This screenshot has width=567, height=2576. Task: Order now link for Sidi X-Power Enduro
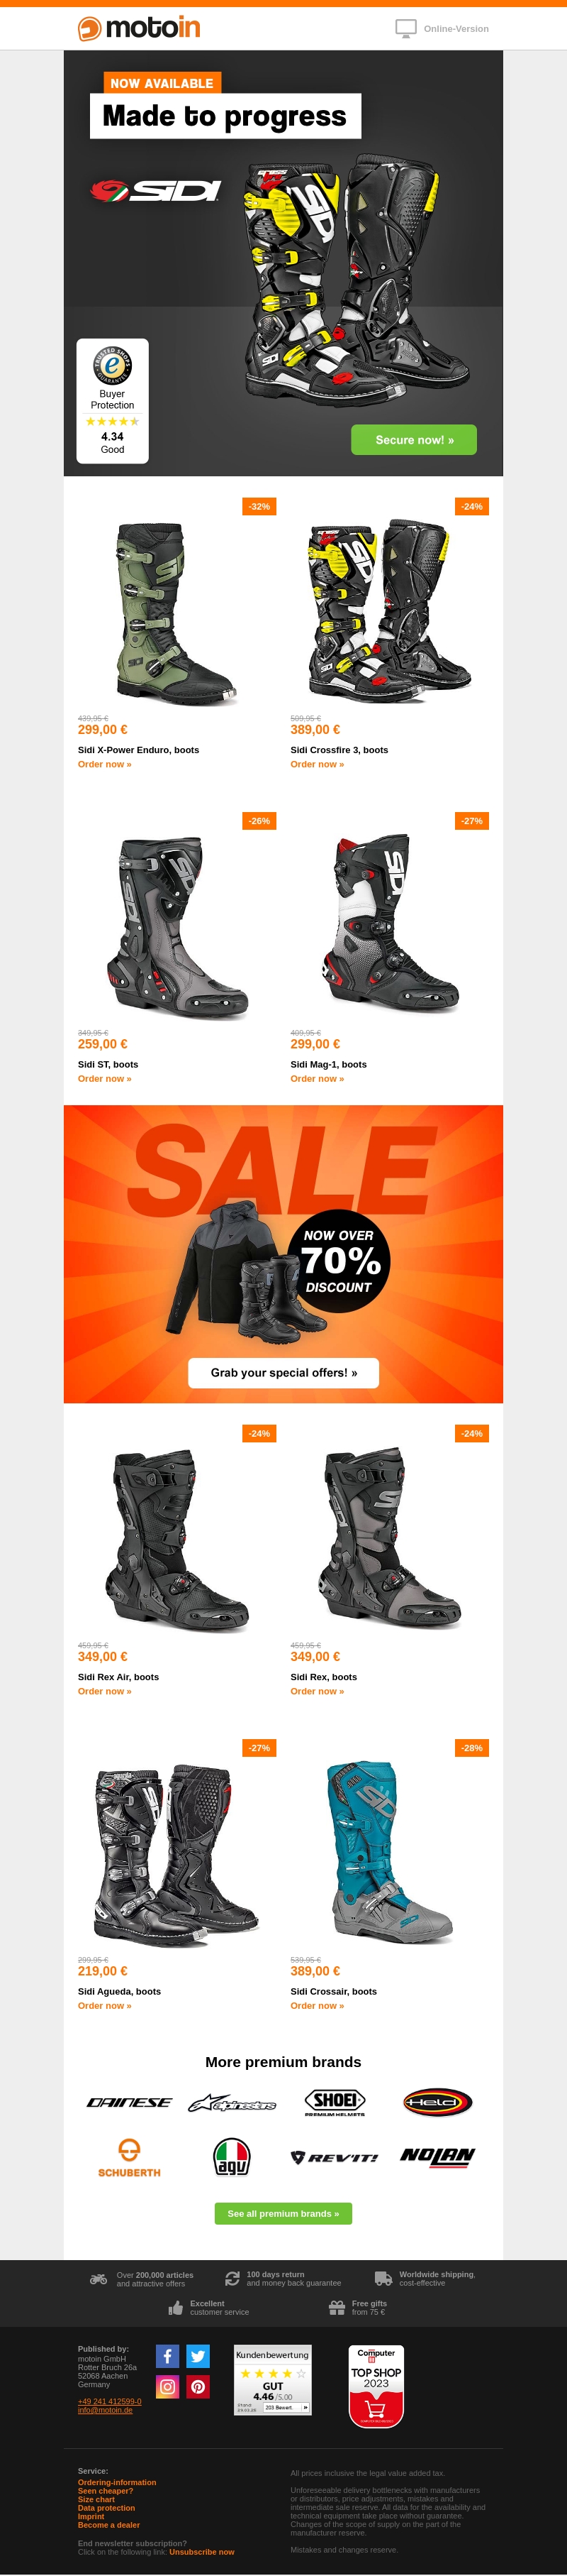pos(105,764)
